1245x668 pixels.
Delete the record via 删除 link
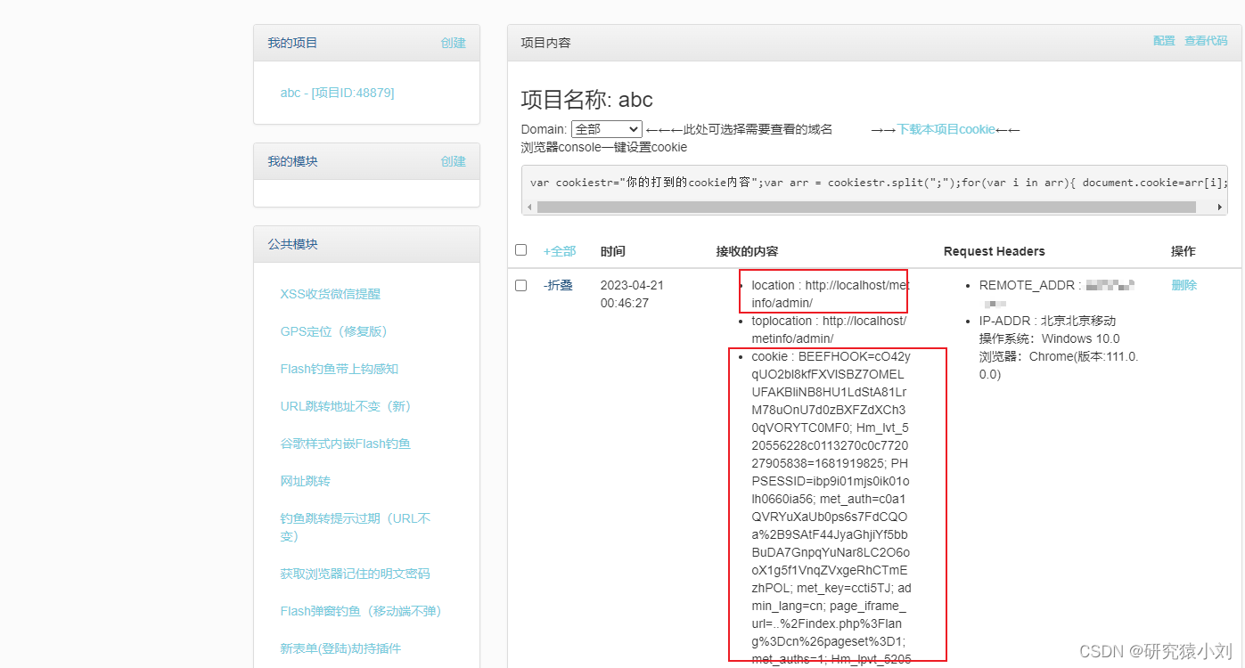pyautogui.click(x=1184, y=285)
